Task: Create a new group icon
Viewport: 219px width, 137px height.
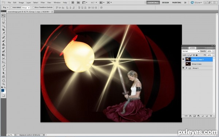Action: 203,116
